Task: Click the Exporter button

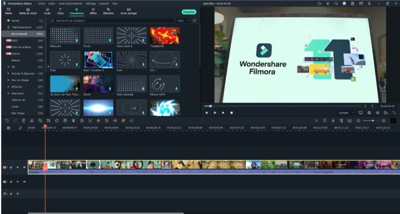Action: click(x=189, y=11)
